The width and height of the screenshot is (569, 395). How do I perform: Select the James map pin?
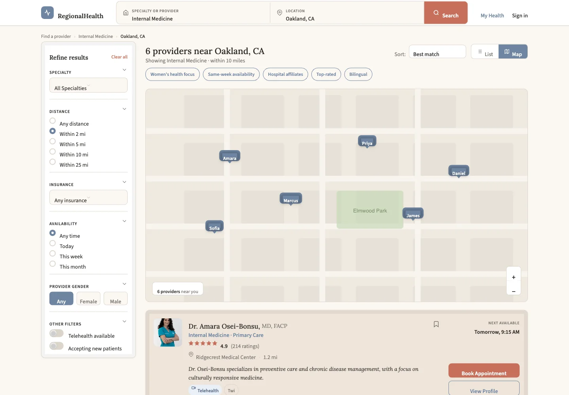413,214
